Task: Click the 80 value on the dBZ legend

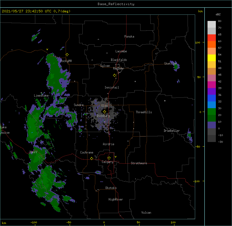Action: (220, 21)
